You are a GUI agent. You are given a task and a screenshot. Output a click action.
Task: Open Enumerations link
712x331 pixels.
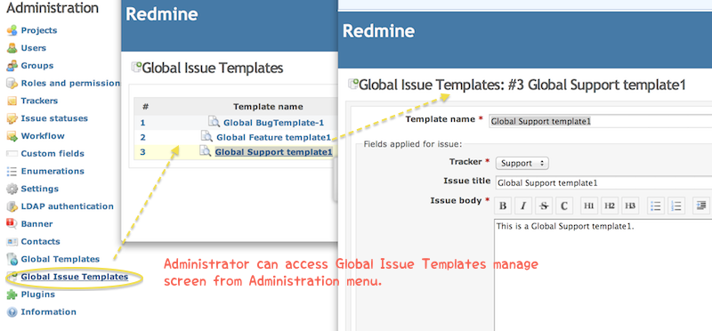coord(53,171)
